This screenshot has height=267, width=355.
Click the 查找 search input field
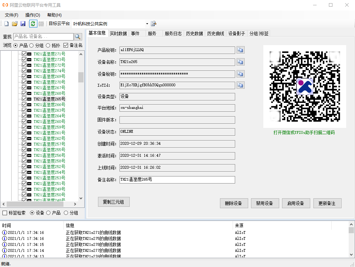pyautogui.click(x=43, y=37)
